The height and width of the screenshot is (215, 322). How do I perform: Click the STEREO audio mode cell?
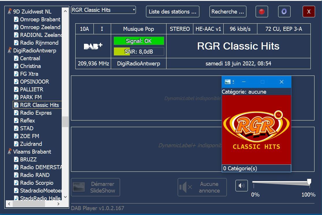pyautogui.click(x=180, y=29)
